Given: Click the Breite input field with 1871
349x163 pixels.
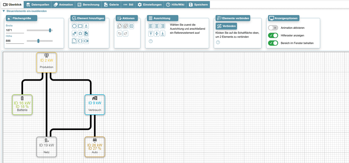Looking at the screenshot, I should pos(15,30).
